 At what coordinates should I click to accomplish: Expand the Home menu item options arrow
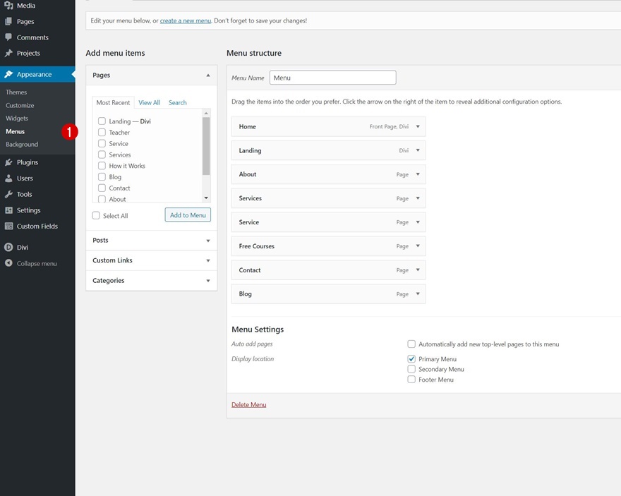tap(418, 127)
